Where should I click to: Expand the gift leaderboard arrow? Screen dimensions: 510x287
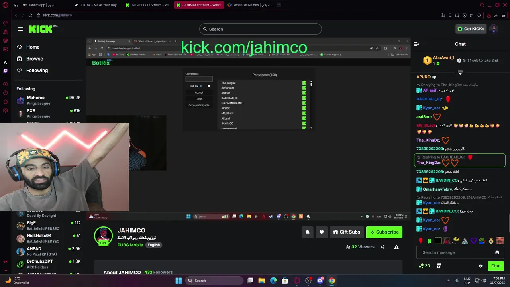(x=460, y=72)
